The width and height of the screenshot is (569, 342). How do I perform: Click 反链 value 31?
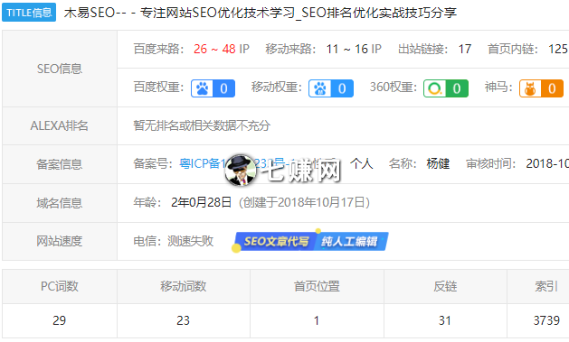tap(445, 320)
